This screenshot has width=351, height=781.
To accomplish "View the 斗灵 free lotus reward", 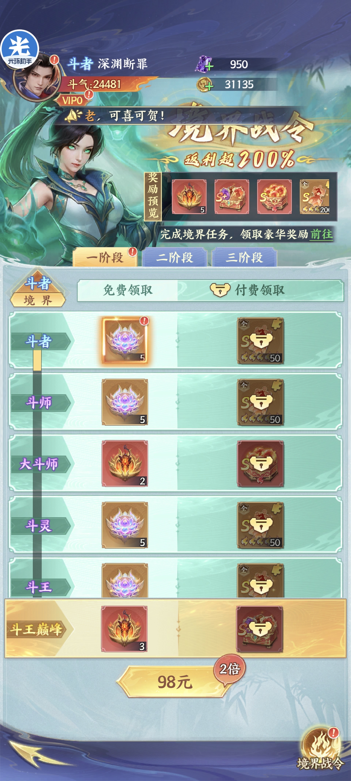I will 125,525.
